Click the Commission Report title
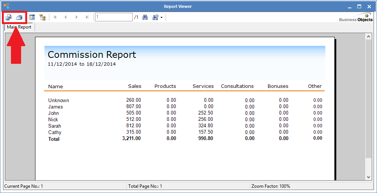Screen dimensions: 377x193 [92, 55]
